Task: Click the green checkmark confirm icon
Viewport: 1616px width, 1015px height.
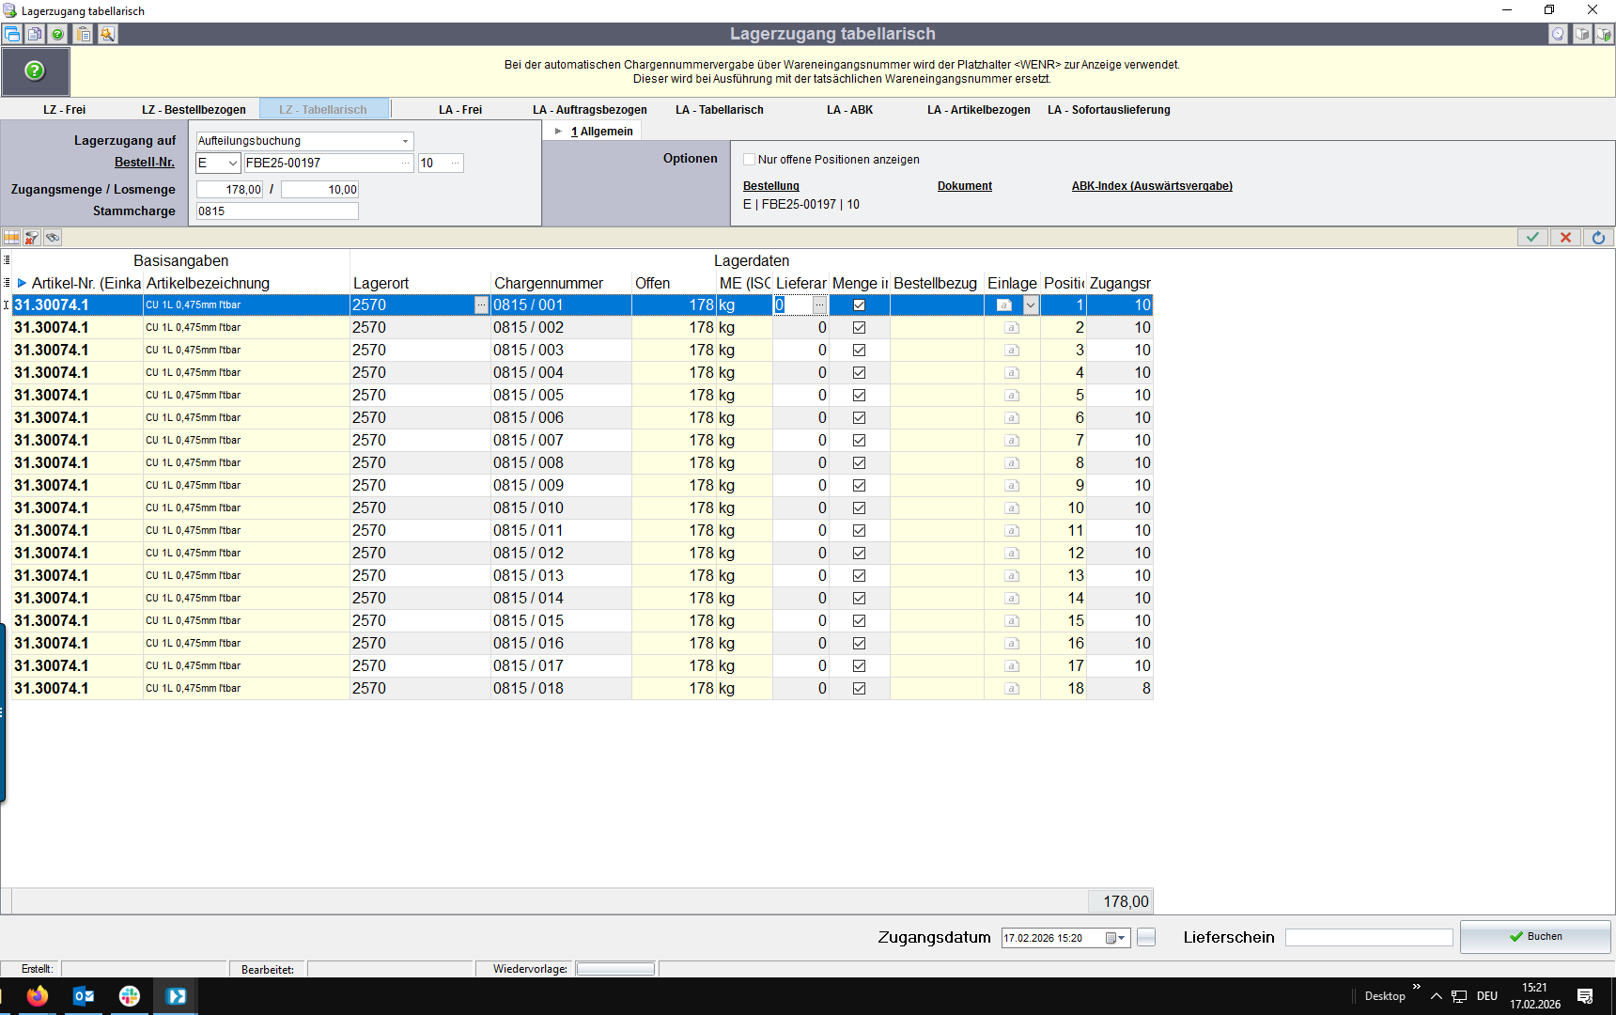Action: point(1532,238)
